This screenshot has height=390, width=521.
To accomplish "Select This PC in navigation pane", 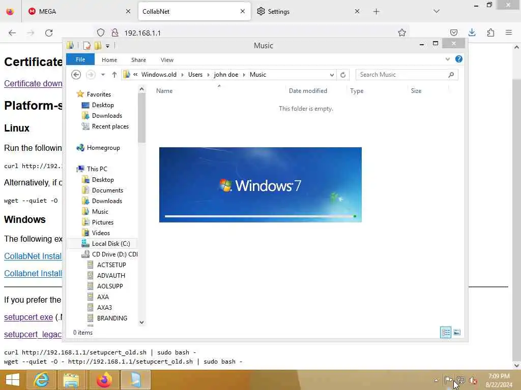I will (97, 169).
